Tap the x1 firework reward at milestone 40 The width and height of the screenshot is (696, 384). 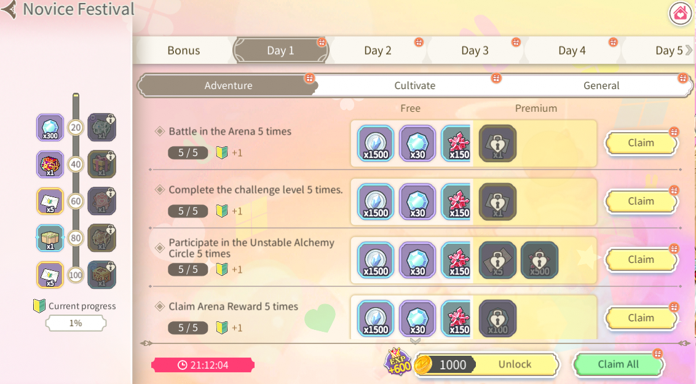(50, 165)
